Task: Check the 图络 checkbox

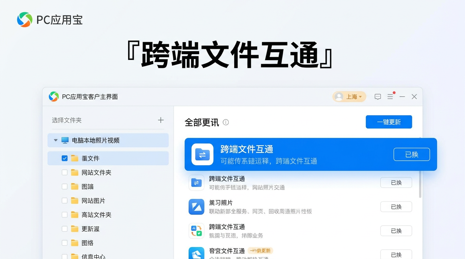Action: (x=65, y=243)
